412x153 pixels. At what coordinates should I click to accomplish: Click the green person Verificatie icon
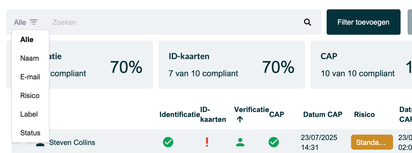click(x=240, y=142)
